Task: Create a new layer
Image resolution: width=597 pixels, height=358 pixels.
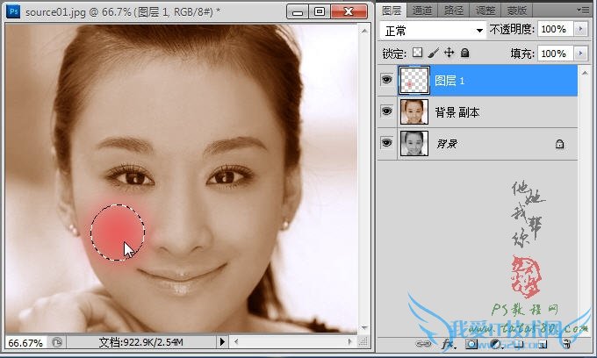Action: (x=543, y=345)
